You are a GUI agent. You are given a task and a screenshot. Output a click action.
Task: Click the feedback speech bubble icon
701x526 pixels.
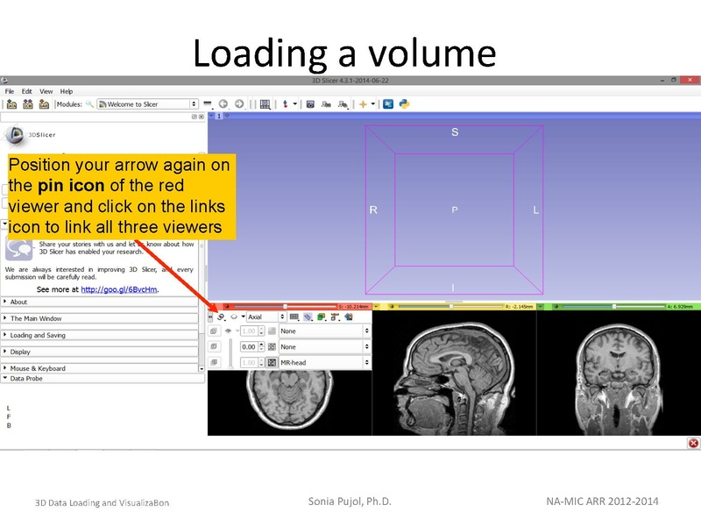pyautogui.click(x=18, y=248)
